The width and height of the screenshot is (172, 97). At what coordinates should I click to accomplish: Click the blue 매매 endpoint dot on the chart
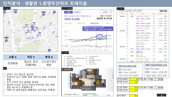[x=107, y=36]
